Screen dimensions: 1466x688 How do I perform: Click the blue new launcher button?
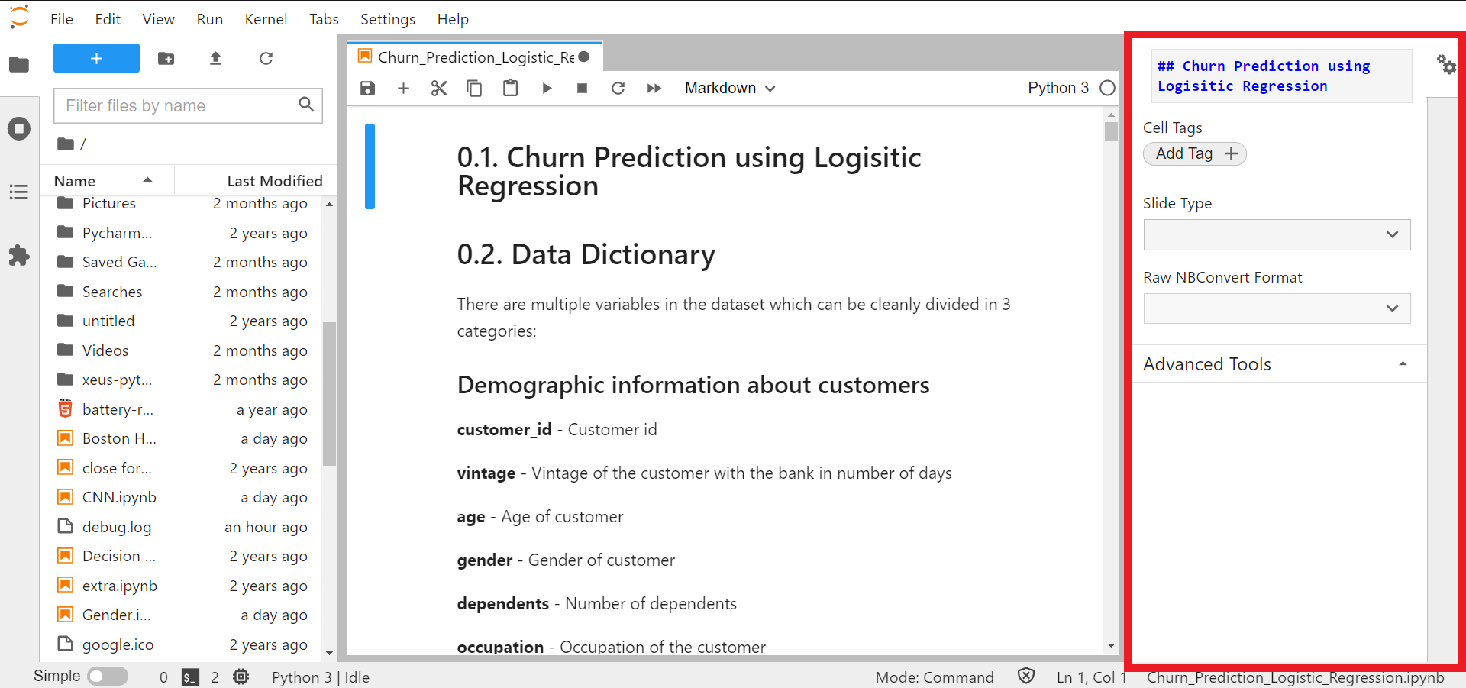[96, 59]
